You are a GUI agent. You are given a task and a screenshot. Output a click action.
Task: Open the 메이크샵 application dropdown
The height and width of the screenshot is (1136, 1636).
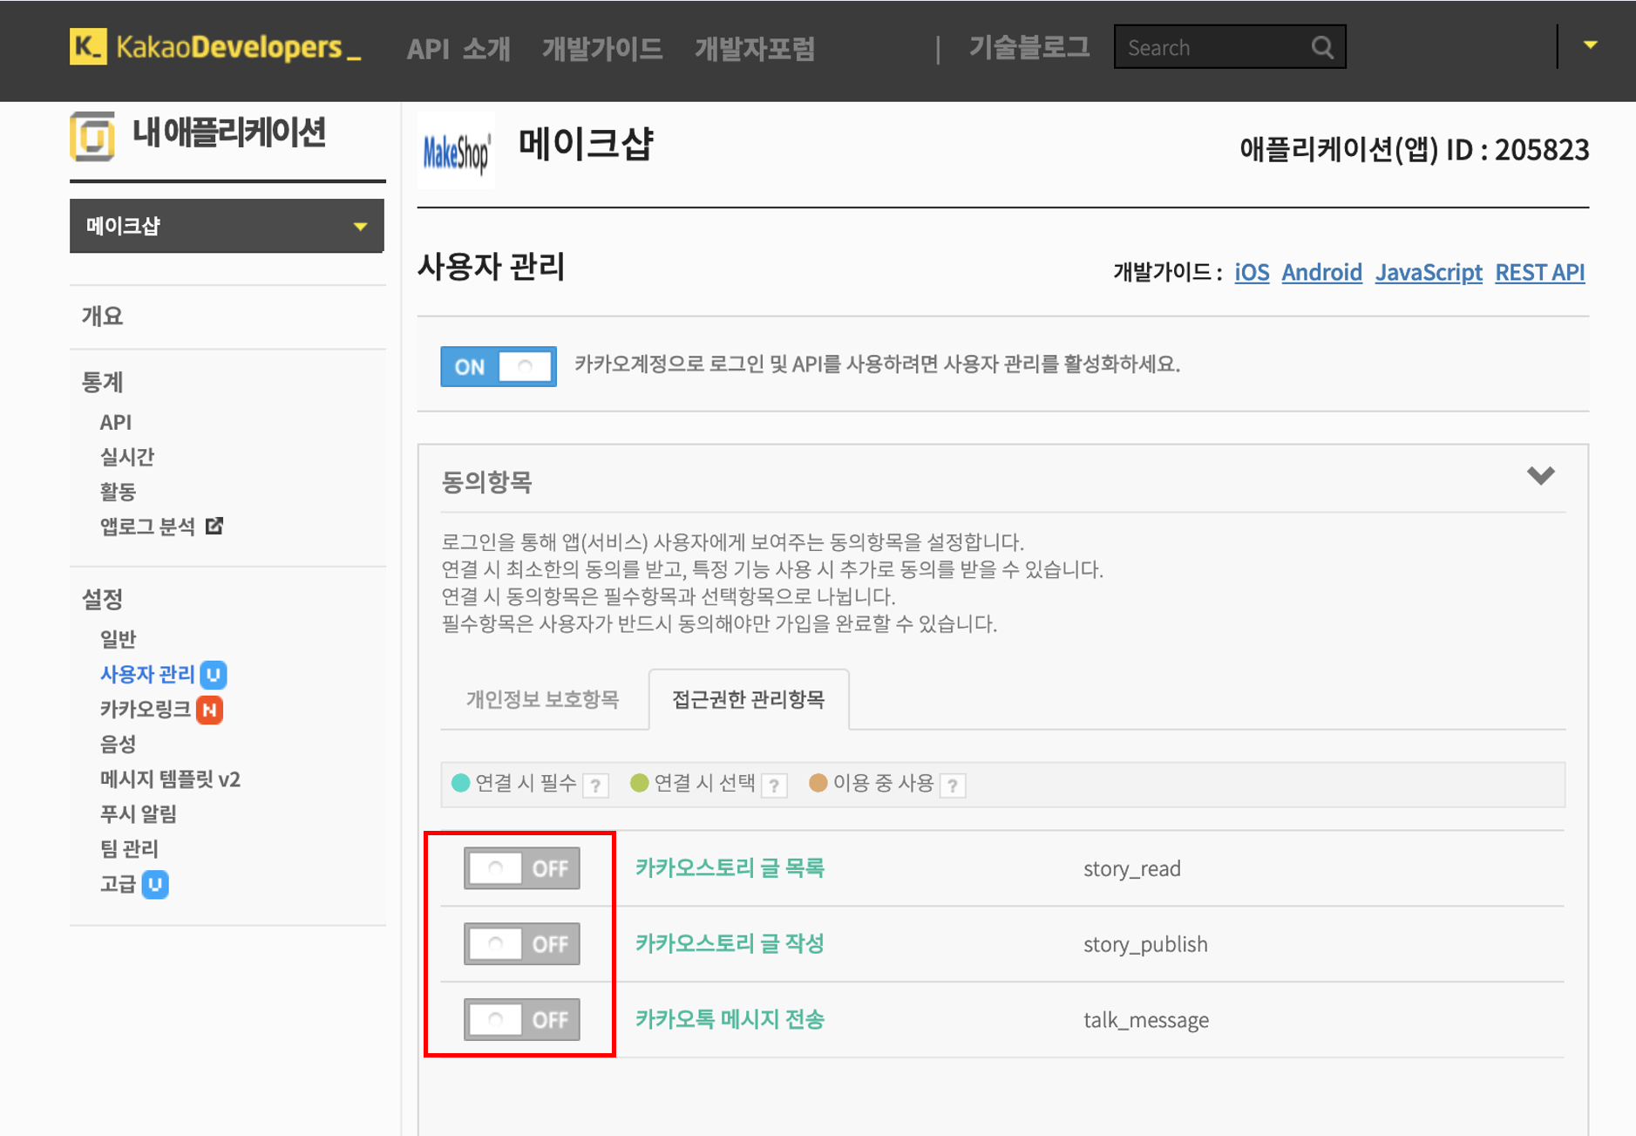[x=227, y=226]
